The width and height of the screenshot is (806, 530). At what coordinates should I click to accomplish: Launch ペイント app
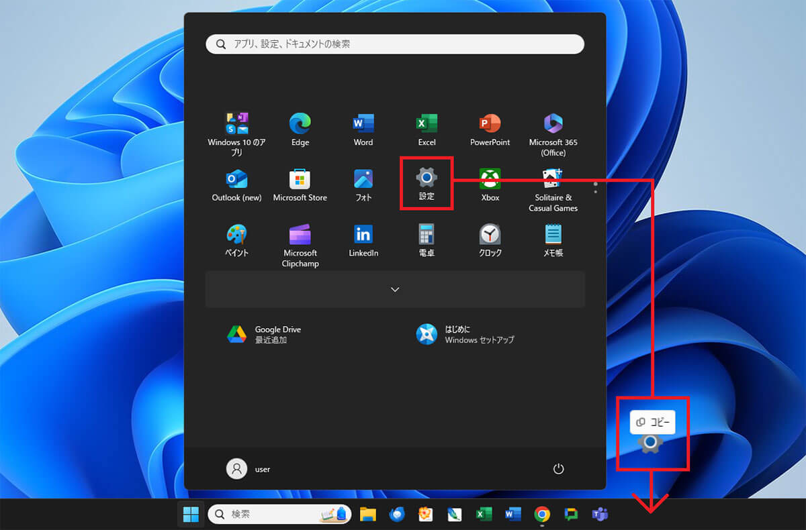point(236,240)
